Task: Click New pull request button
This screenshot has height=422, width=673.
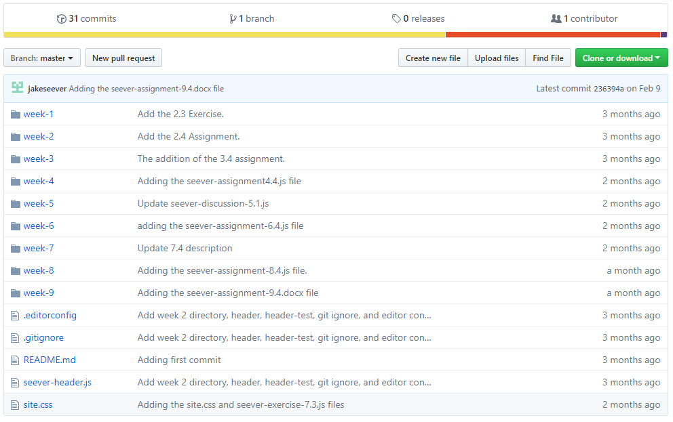Action: [123, 58]
